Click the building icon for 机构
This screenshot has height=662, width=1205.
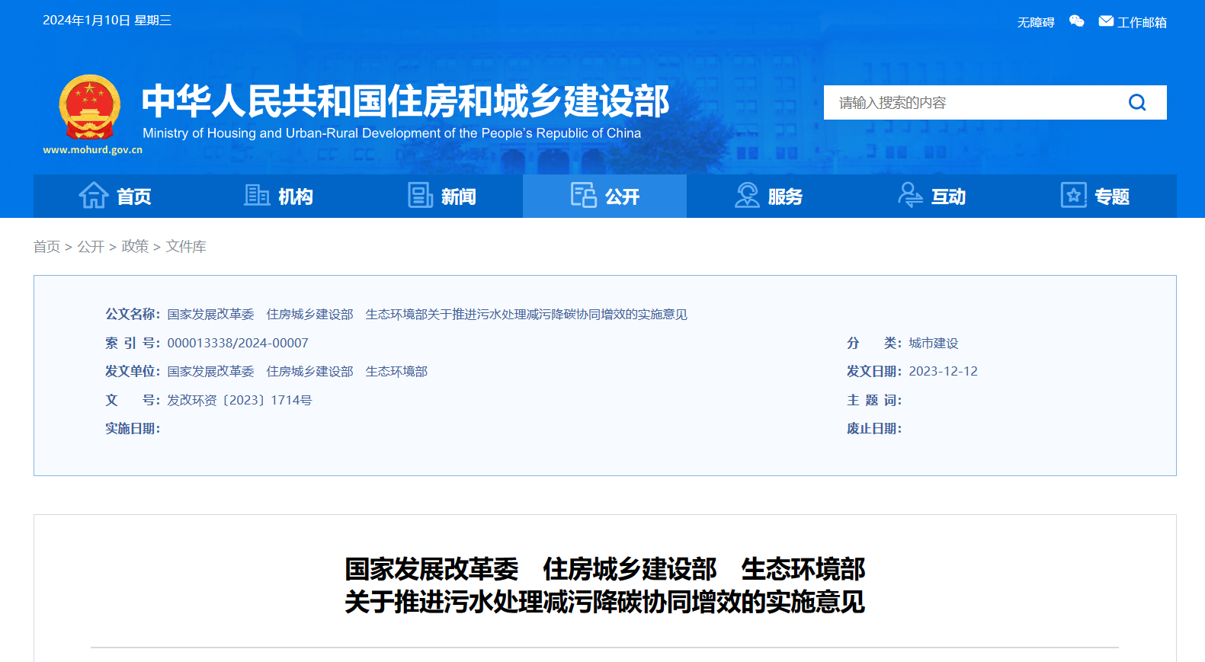[257, 196]
